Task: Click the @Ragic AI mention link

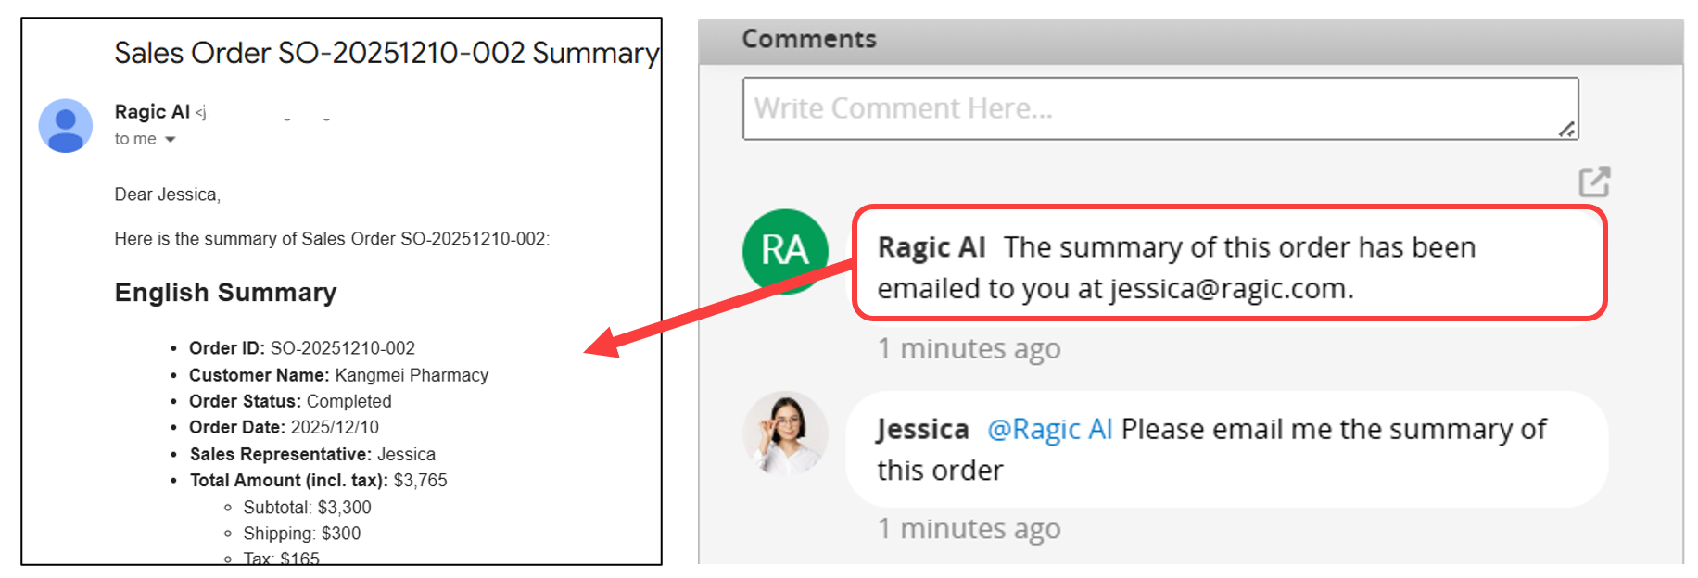Action: point(1049,430)
